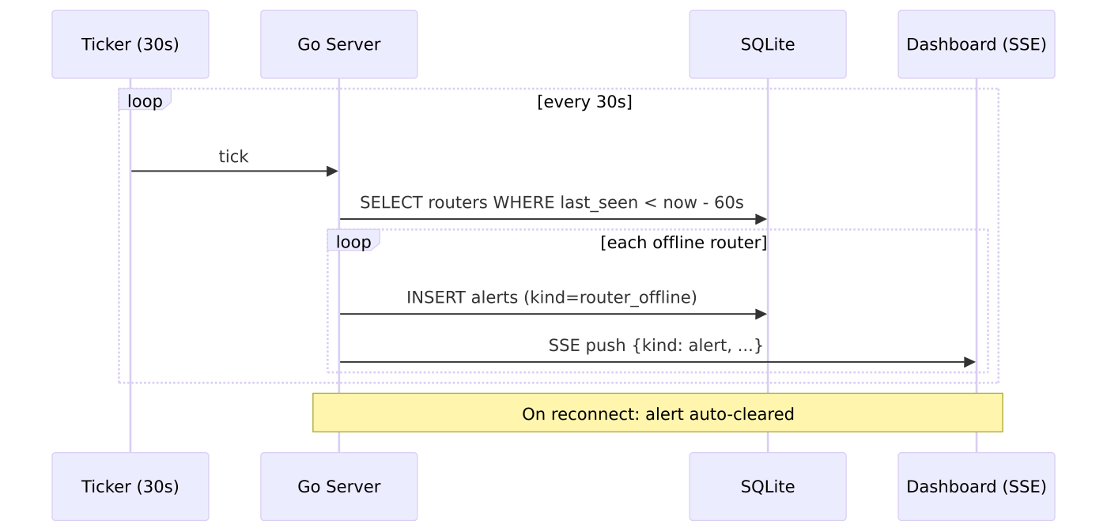Click the top Ticker (30s) participant box
Screen dimensions: 1107x532
click(130, 44)
